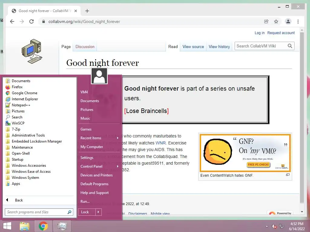This screenshot has width=310, height=232.
Task: Click the Windows Start button on taskbar
Action: click(x=7, y=226)
